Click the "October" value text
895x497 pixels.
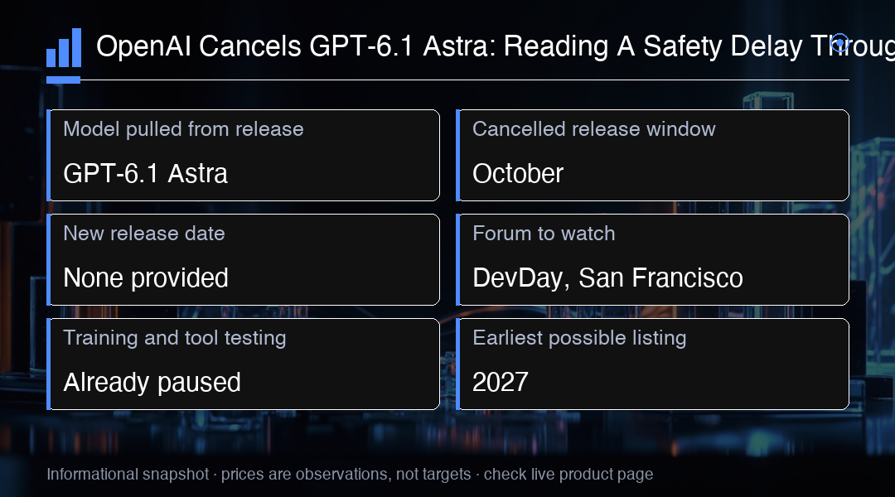tap(518, 173)
